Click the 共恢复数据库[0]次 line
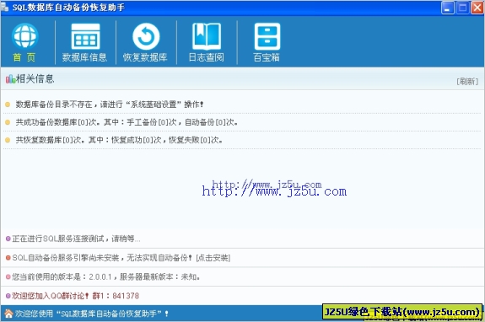Image resolution: width=485 pixels, height=322 pixels. coord(119,140)
